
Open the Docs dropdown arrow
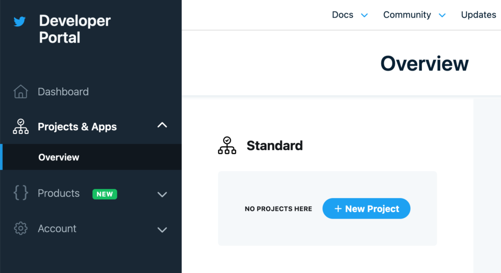364,15
